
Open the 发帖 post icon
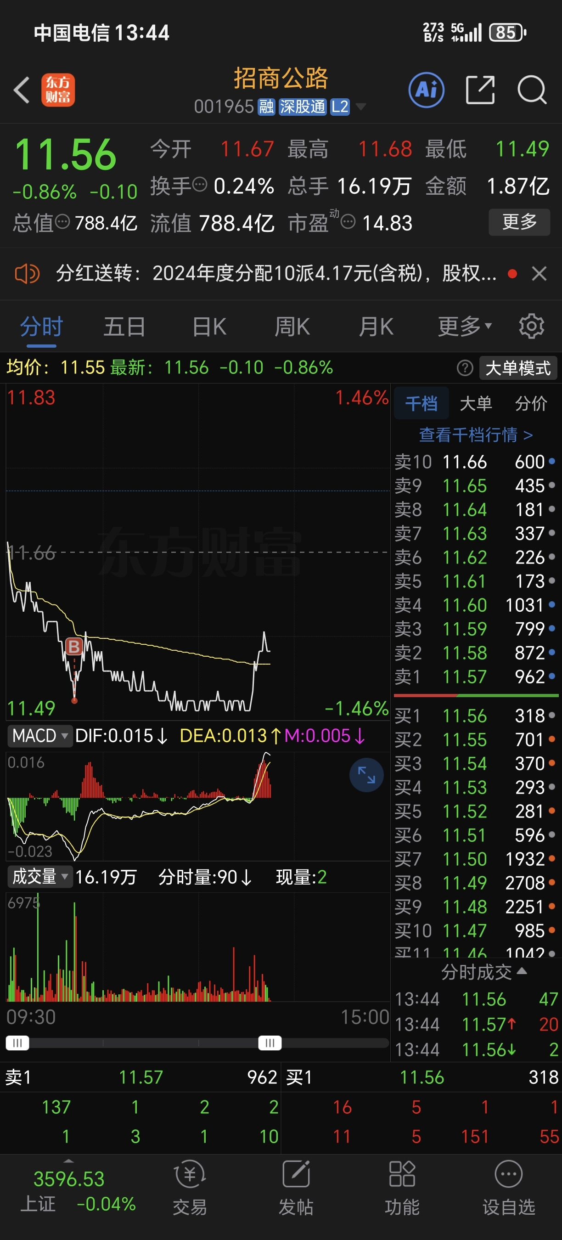tap(296, 1189)
